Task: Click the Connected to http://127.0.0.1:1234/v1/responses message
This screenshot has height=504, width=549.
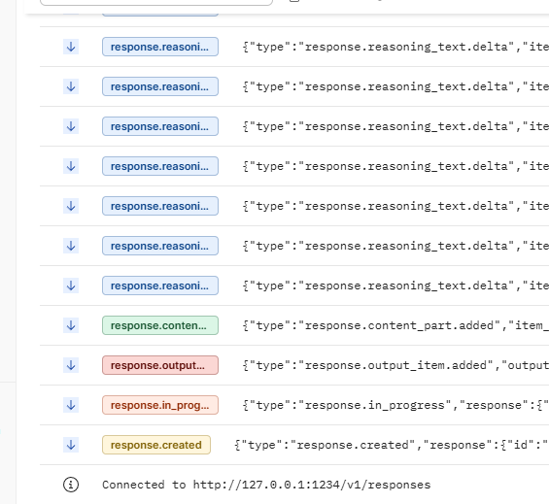Action: point(266,485)
